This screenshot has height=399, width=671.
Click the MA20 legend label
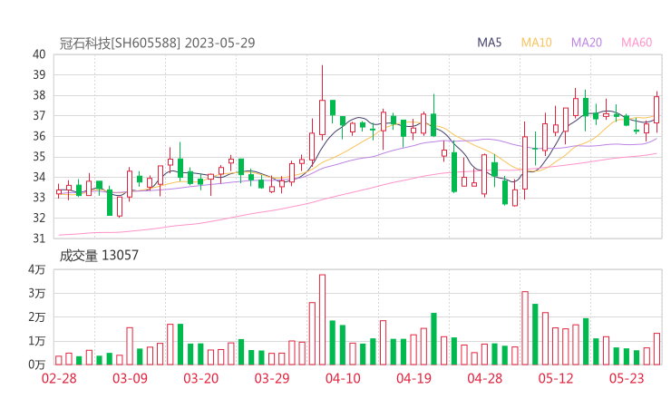(x=587, y=43)
